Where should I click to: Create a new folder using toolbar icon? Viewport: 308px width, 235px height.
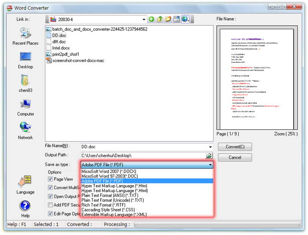tap(168, 19)
